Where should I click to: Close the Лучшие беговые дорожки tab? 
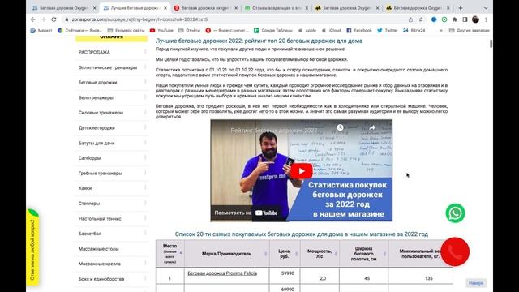[x=165, y=8]
